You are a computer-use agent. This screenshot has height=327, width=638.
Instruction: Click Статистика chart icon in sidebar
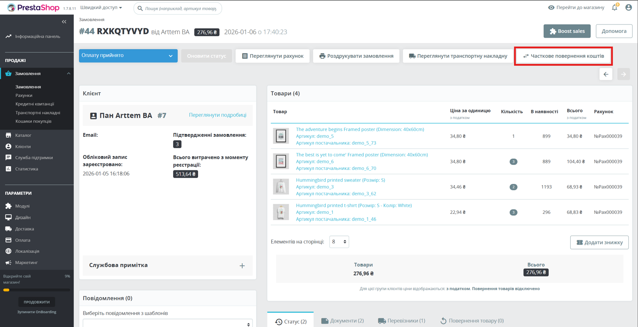point(8,169)
